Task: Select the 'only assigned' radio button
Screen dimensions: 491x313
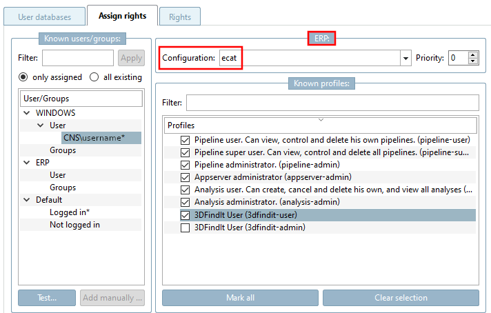Action: [24, 77]
